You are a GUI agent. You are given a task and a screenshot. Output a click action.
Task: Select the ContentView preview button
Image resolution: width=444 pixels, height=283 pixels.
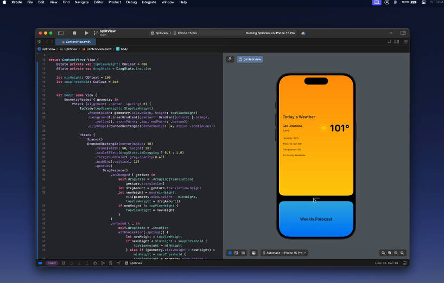(x=250, y=59)
